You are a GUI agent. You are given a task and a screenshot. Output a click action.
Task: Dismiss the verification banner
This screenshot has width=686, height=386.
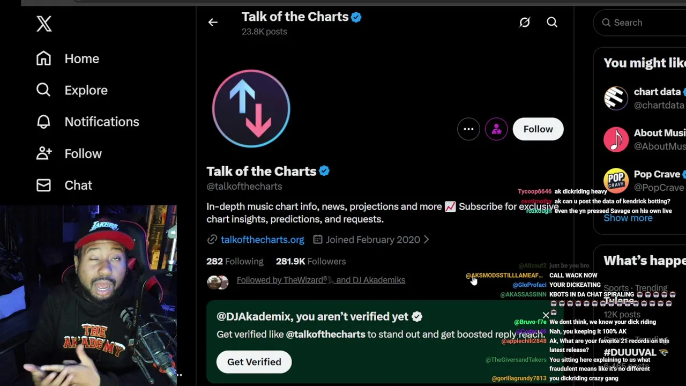[546, 315]
